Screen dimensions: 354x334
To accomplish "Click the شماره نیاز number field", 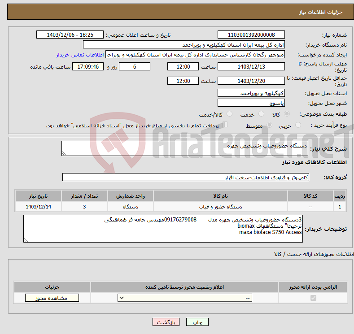I will (x=251, y=35).
